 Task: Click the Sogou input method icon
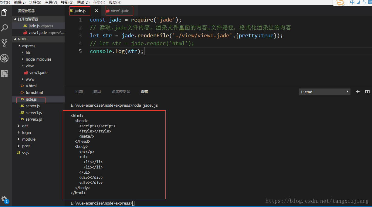point(340,3)
